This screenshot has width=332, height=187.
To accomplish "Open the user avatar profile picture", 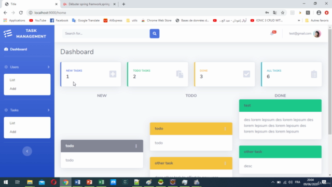I will 317,34.
